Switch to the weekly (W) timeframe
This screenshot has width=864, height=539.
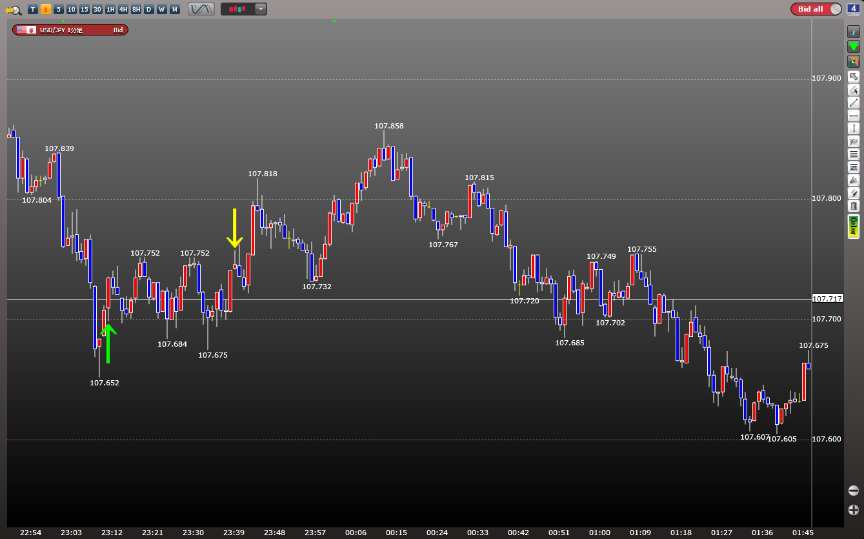(x=161, y=9)
